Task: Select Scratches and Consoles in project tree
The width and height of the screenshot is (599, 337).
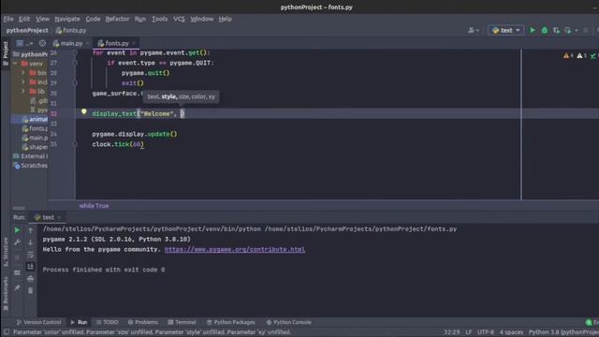Action: 31,166
